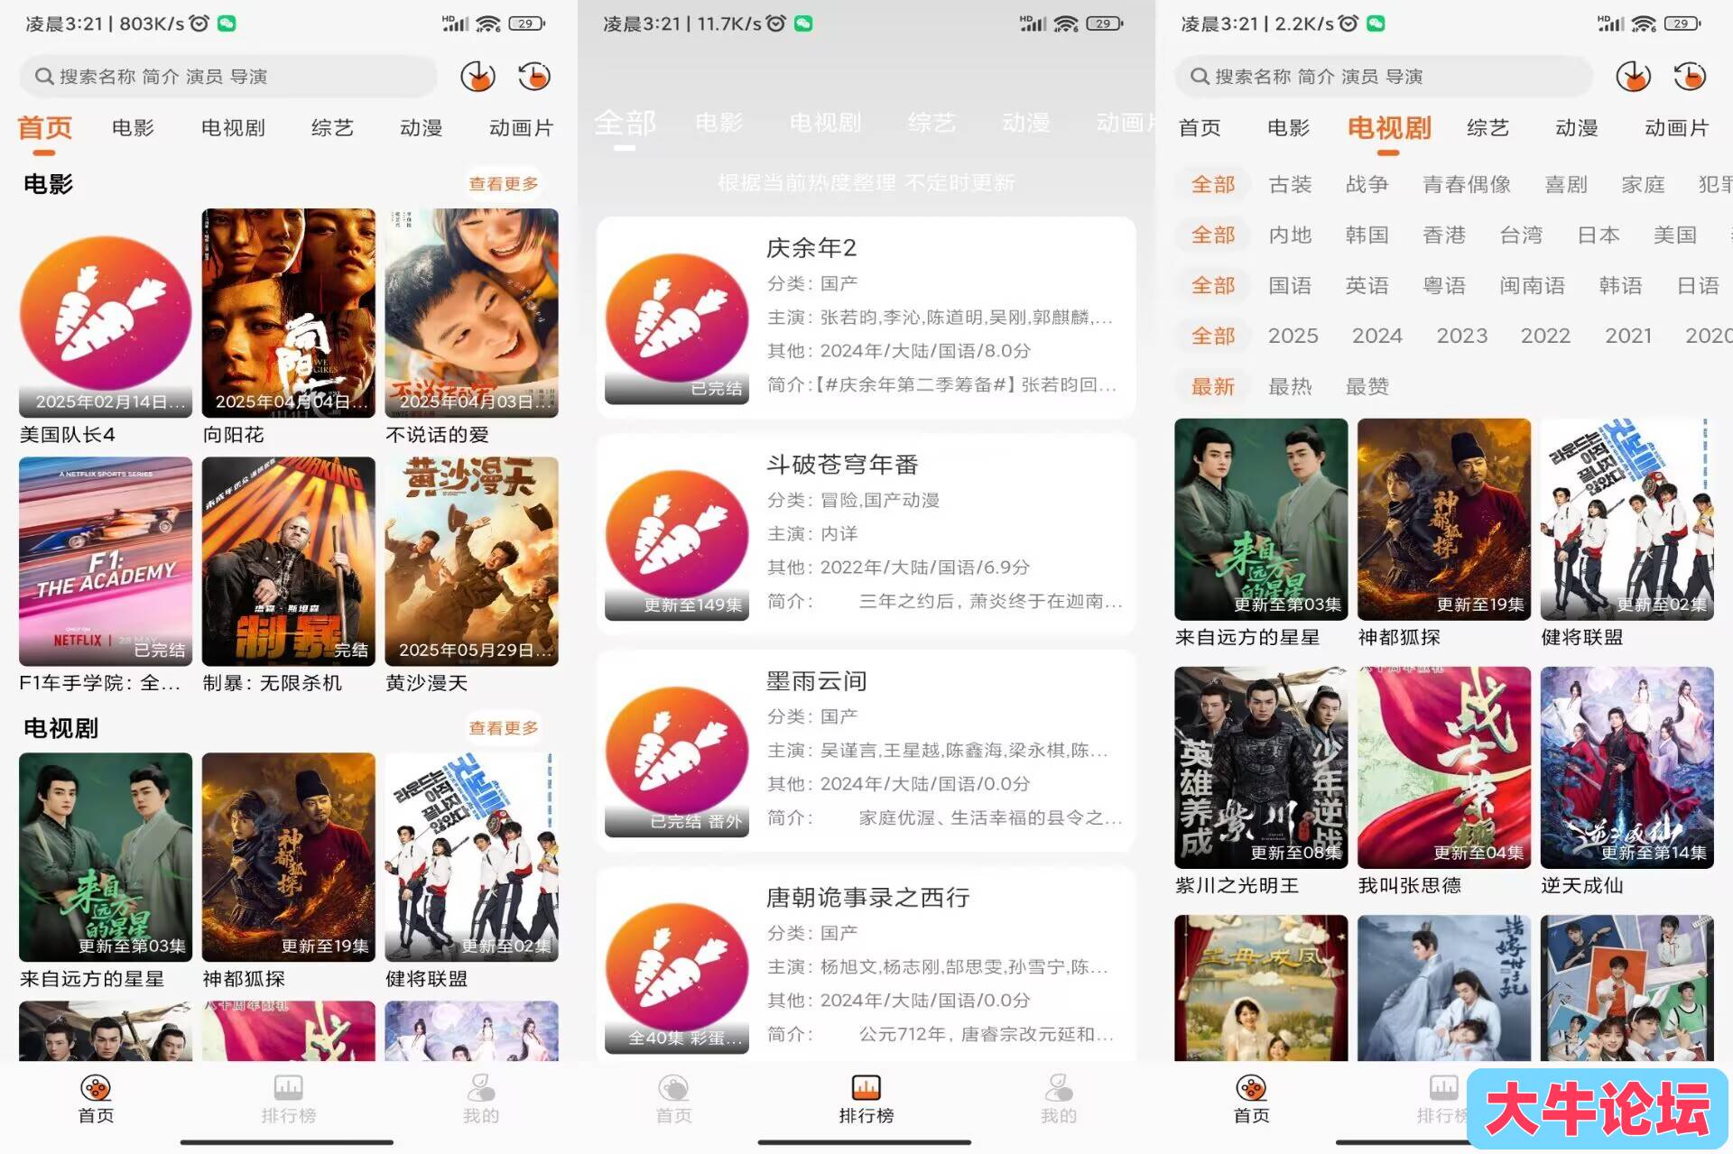This screenshot has height=1154, width=1733.
Task: Open 不说话的爱 movie poster
Action: (x=472, y=313)
